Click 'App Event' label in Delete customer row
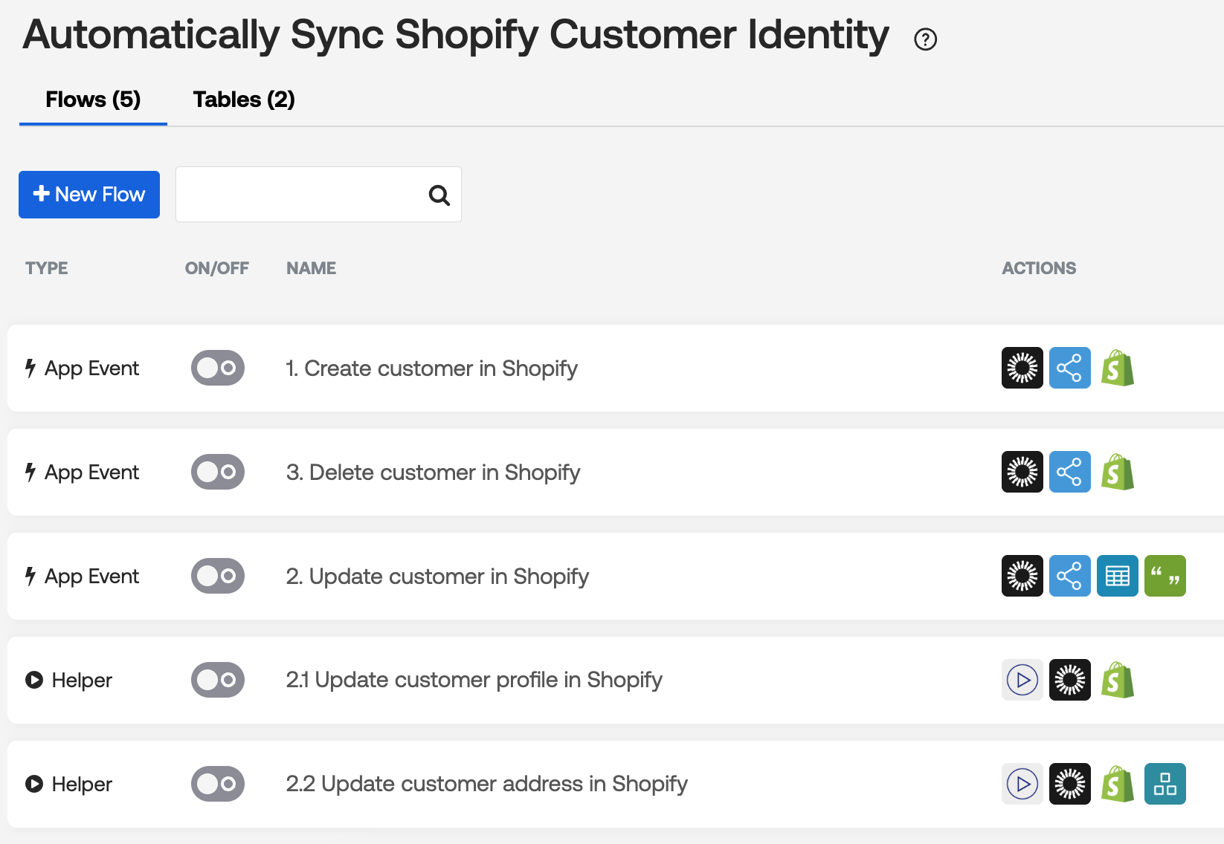 [91, 473]
